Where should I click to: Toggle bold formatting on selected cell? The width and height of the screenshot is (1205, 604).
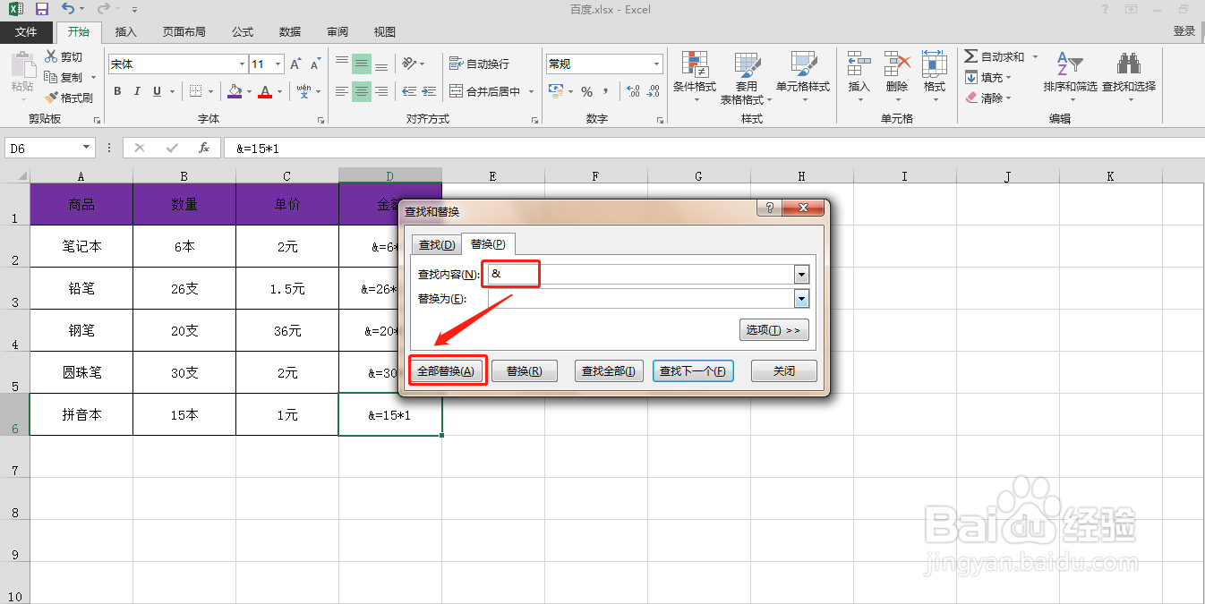[x=116, y=91]
